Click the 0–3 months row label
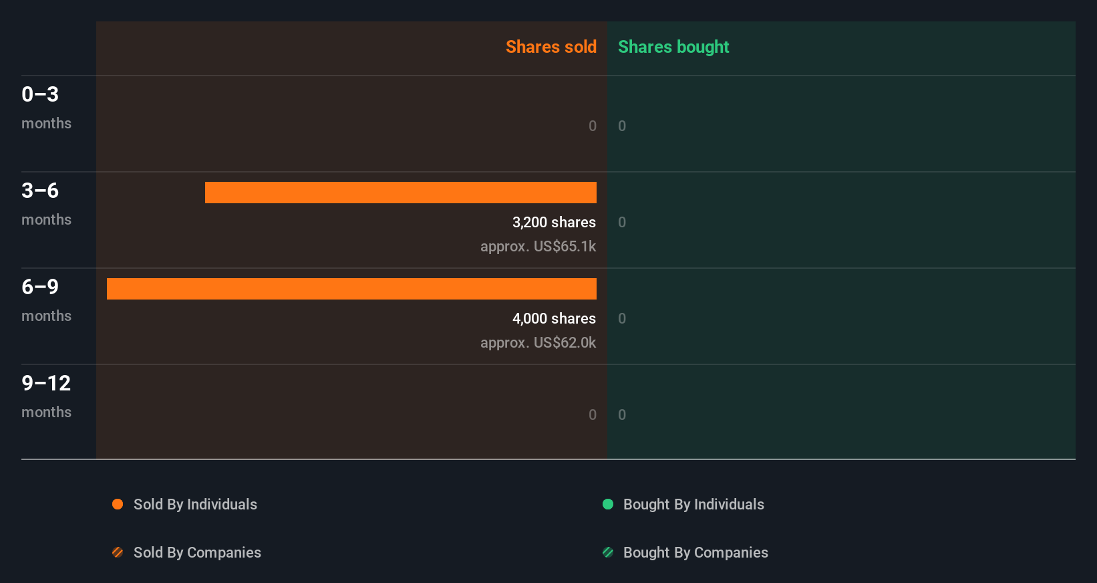This screenshot has width=1097, height=583. [x=46, y=107]
